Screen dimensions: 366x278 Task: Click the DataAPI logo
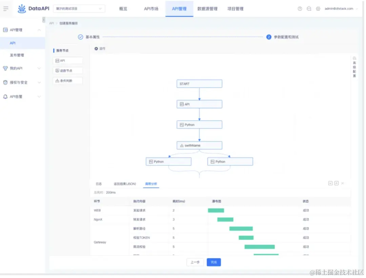tap(33, 8)
